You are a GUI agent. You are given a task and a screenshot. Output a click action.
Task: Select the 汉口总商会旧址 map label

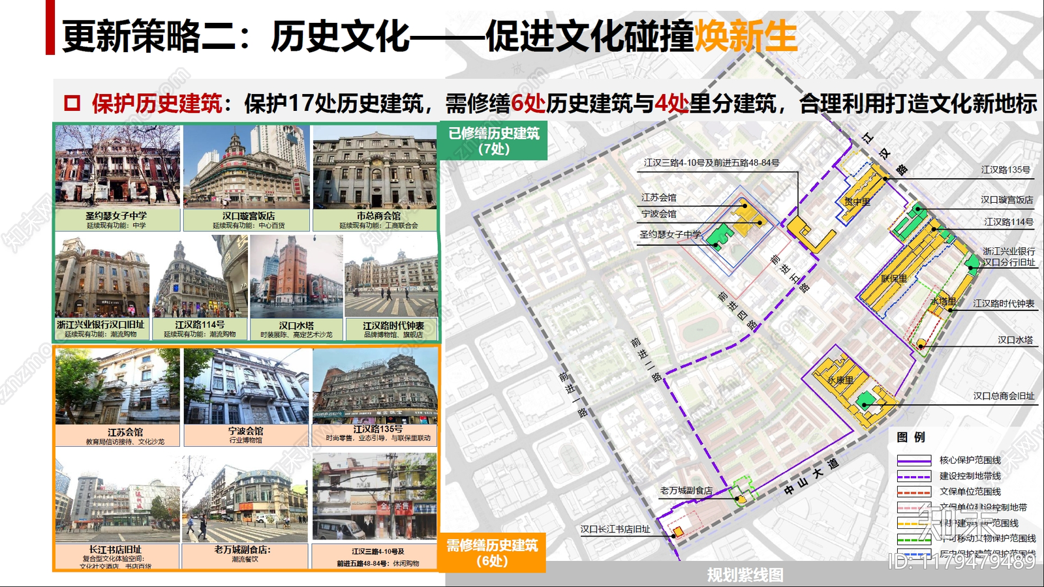pos(1004,397)
